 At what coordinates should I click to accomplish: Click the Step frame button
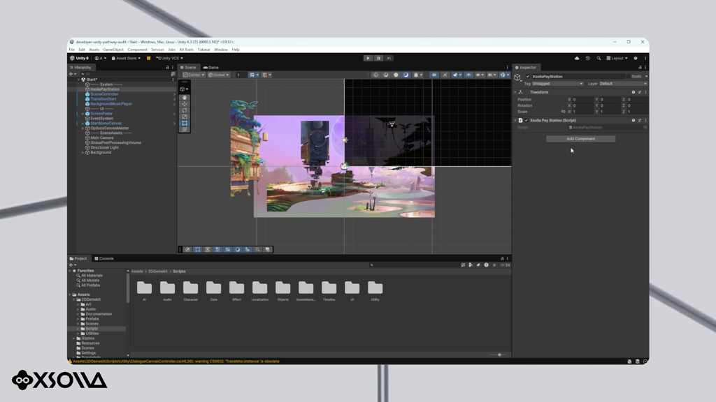(x=389, y=59)
